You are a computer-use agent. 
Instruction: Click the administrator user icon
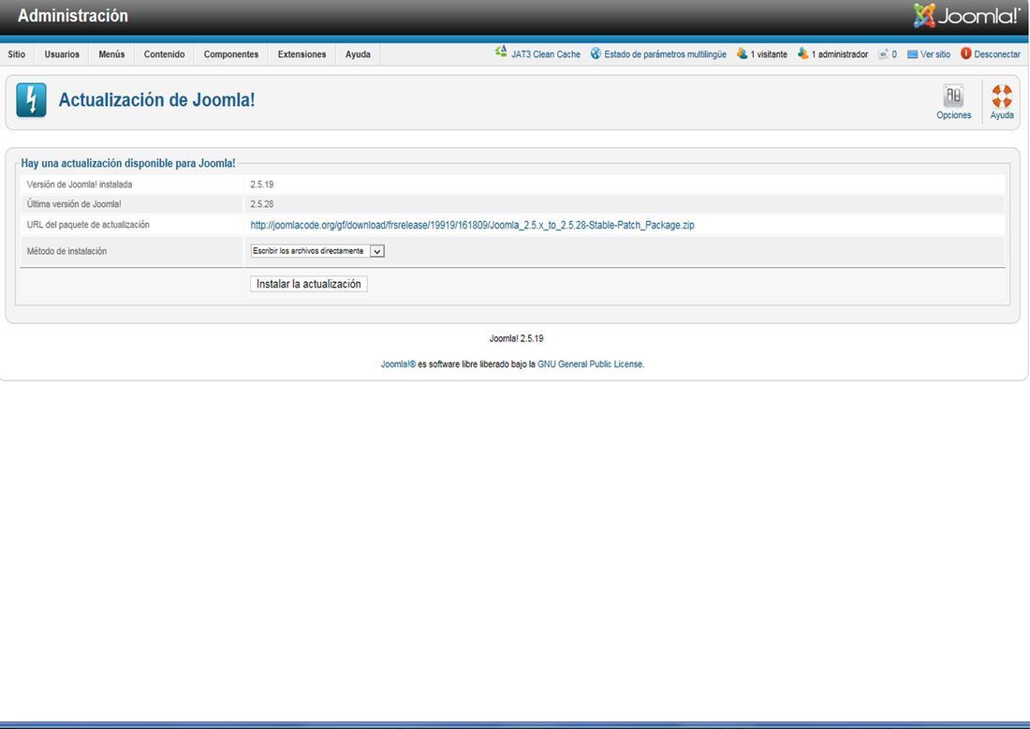coord(802,53)
